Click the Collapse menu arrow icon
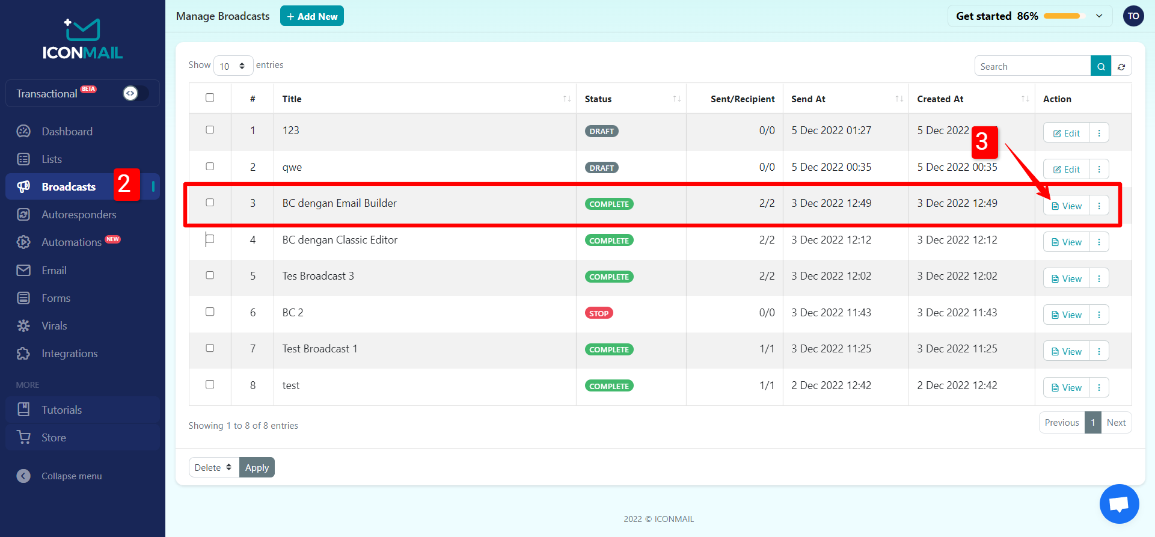 tap(23, 476)
